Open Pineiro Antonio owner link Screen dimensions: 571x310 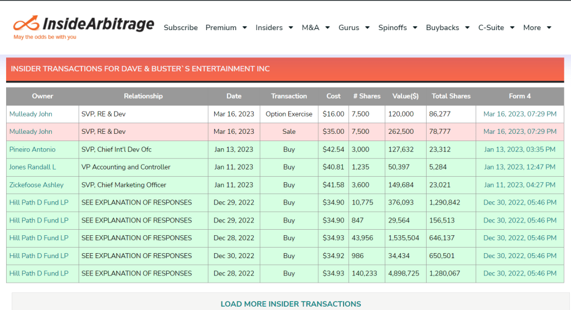click(x=32, y=149)
